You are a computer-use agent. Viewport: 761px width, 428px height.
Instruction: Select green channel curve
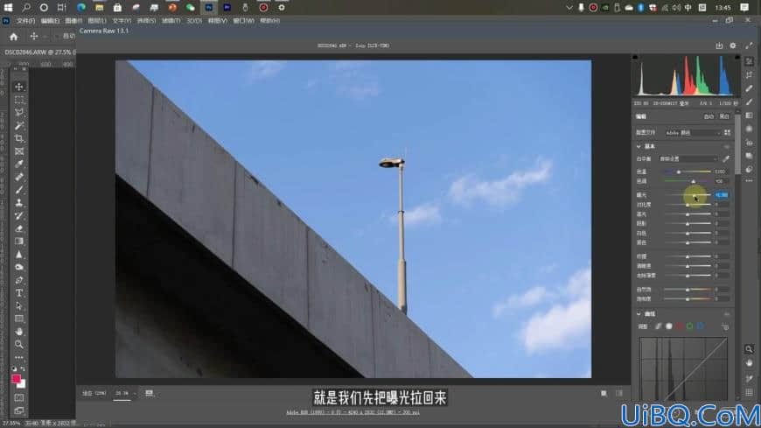689,326
